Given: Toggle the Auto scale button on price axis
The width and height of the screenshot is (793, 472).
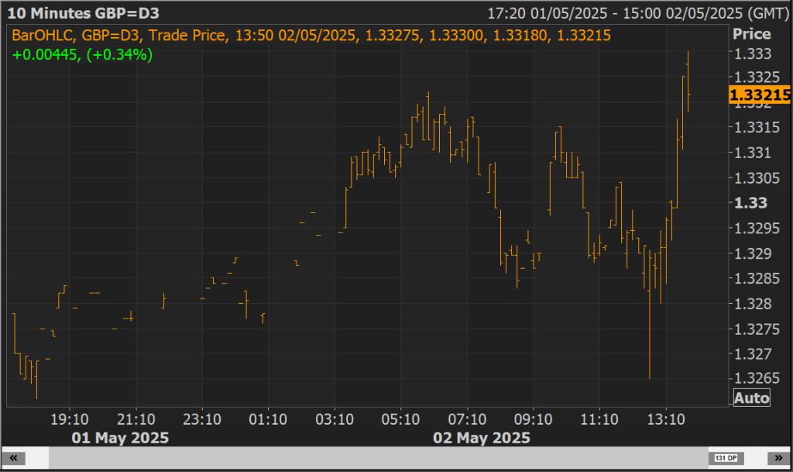Looking at the screenshot, I should pos(751,398).
